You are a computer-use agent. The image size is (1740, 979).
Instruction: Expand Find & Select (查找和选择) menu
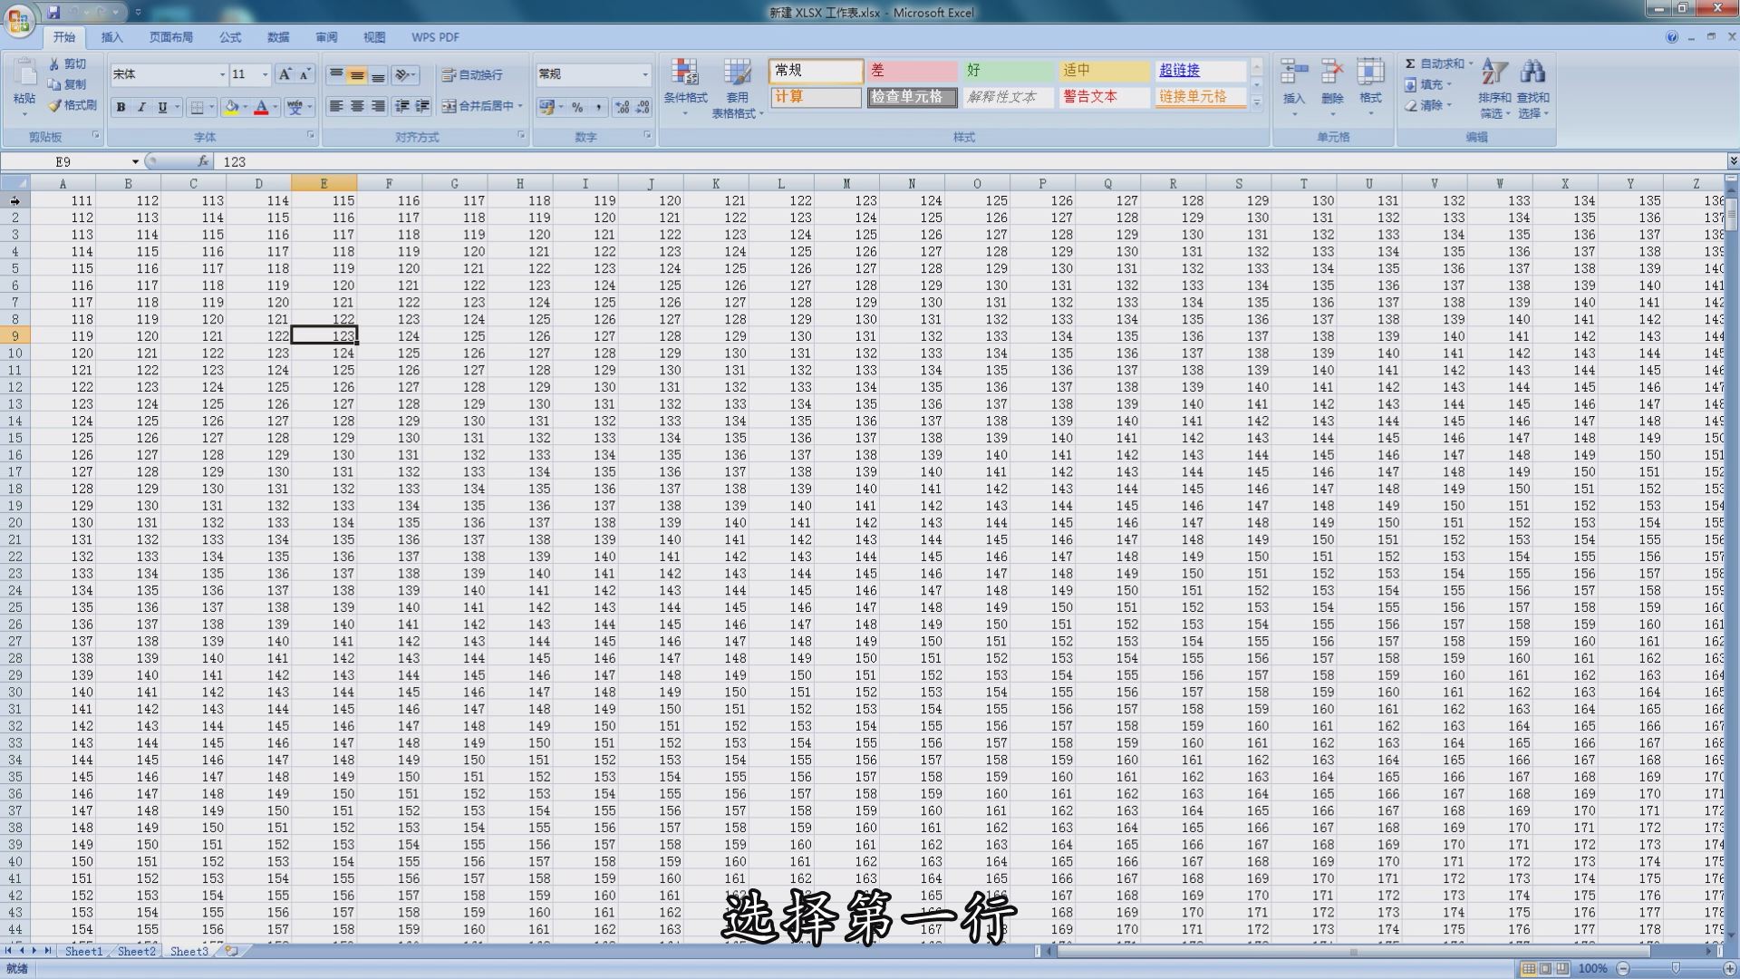(1532, 89)
